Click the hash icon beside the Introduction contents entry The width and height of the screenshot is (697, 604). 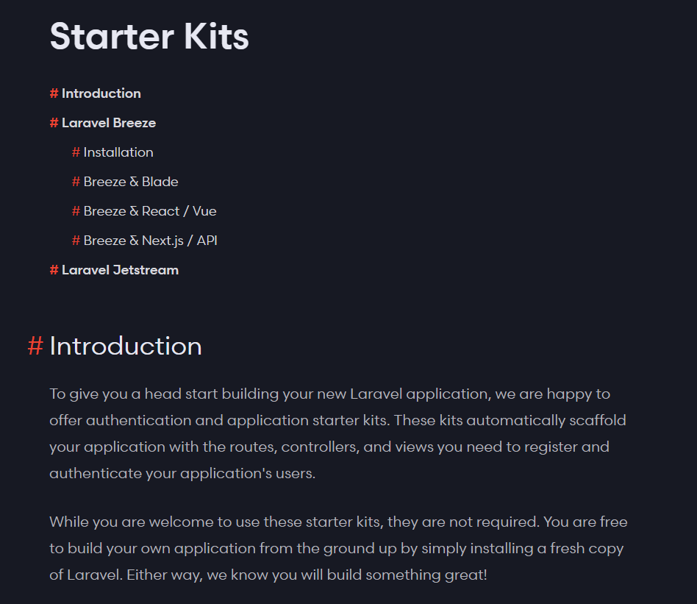[54, 93]
